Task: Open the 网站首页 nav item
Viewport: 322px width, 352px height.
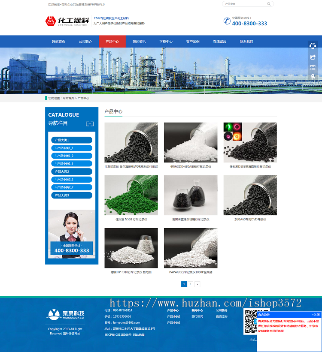Action: pyautogui.click(x=58, y=42)
